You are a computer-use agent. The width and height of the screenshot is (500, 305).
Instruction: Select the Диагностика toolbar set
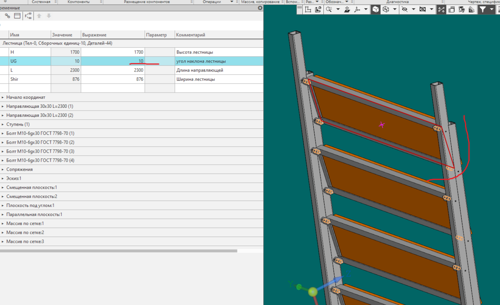point(397,2)
